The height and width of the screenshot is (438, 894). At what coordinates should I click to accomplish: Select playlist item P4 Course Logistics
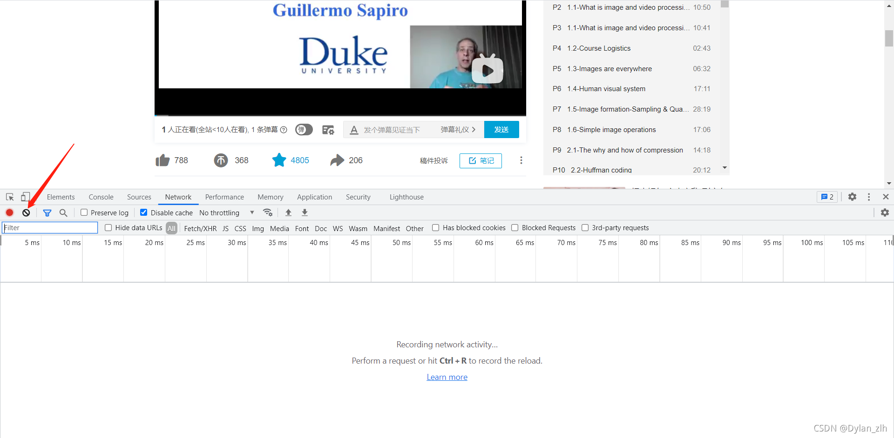tap(631, 48)
